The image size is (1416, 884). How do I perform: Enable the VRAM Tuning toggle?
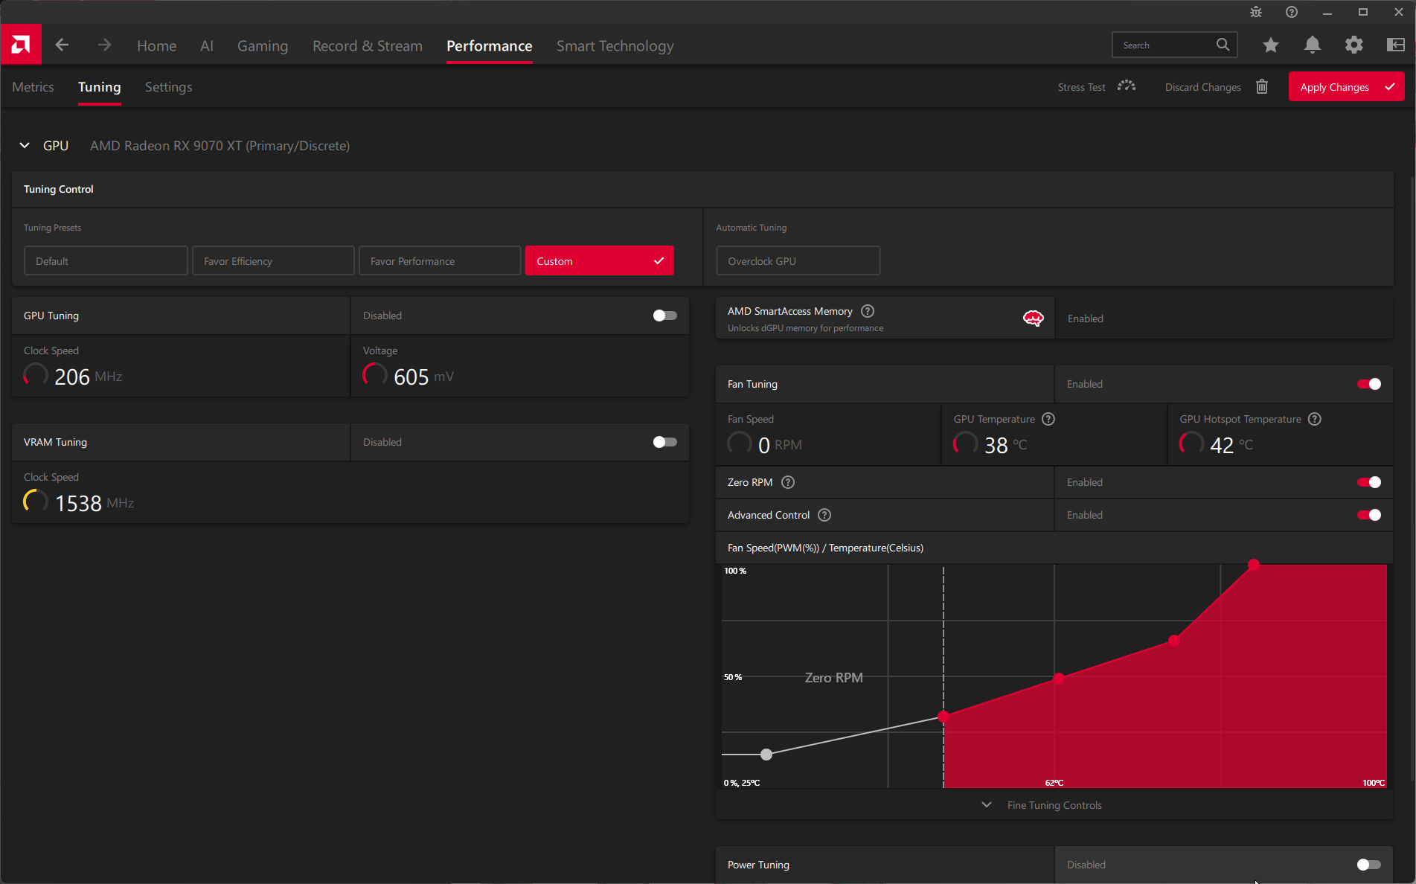point(664,442)
